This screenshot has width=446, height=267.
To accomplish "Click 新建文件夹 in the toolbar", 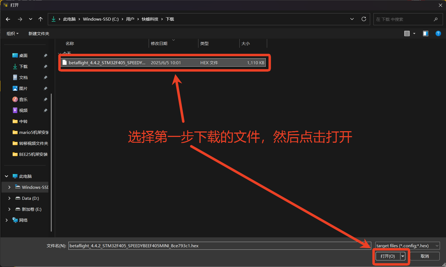I will point(39,33).
